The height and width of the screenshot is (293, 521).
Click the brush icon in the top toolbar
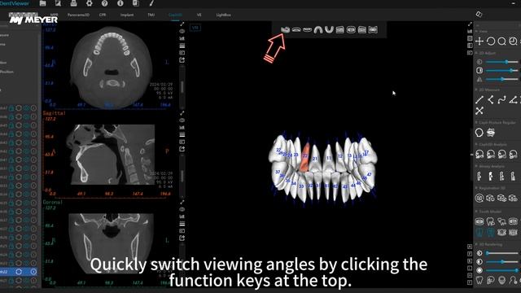pyautogui.click(x=151, y=3)
